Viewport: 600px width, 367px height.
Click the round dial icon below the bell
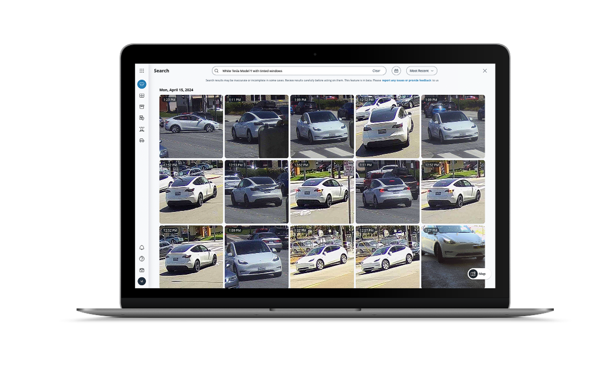coord(142,259)
